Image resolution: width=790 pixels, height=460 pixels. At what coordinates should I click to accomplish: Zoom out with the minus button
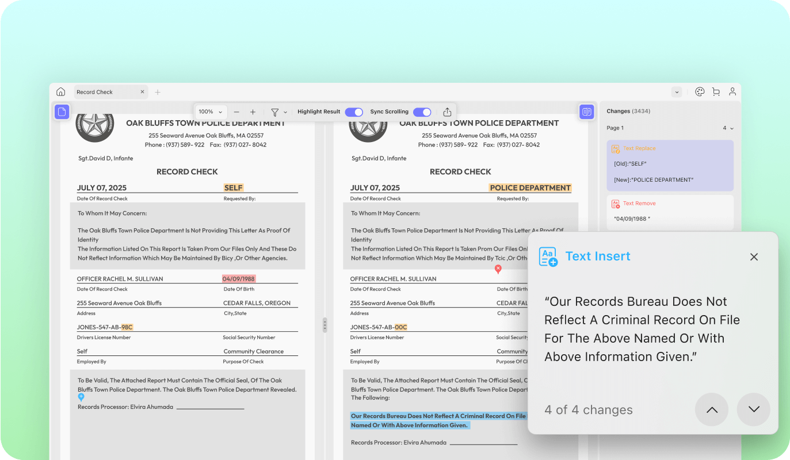click(x=236, y=112)
